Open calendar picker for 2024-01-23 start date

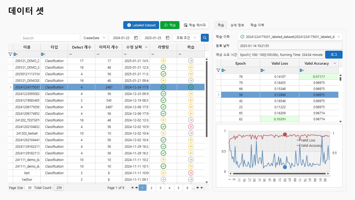point(136,38)
